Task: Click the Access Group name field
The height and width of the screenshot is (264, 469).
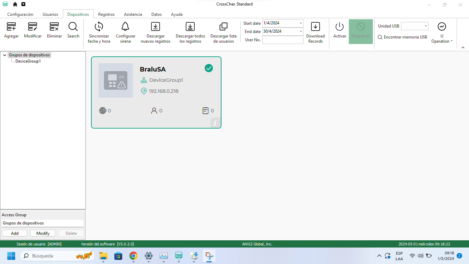Action: pyautogui.click(x=43, y=223)
